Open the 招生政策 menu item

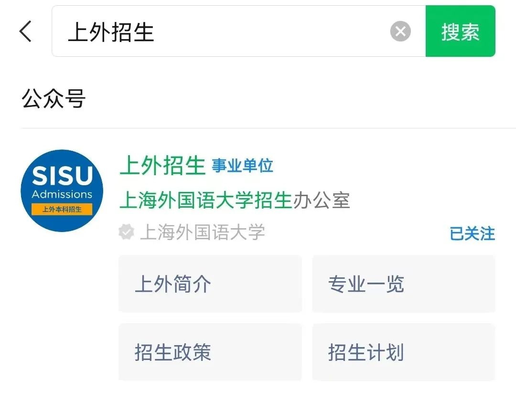pyautogui.click(x=210, y=353)
